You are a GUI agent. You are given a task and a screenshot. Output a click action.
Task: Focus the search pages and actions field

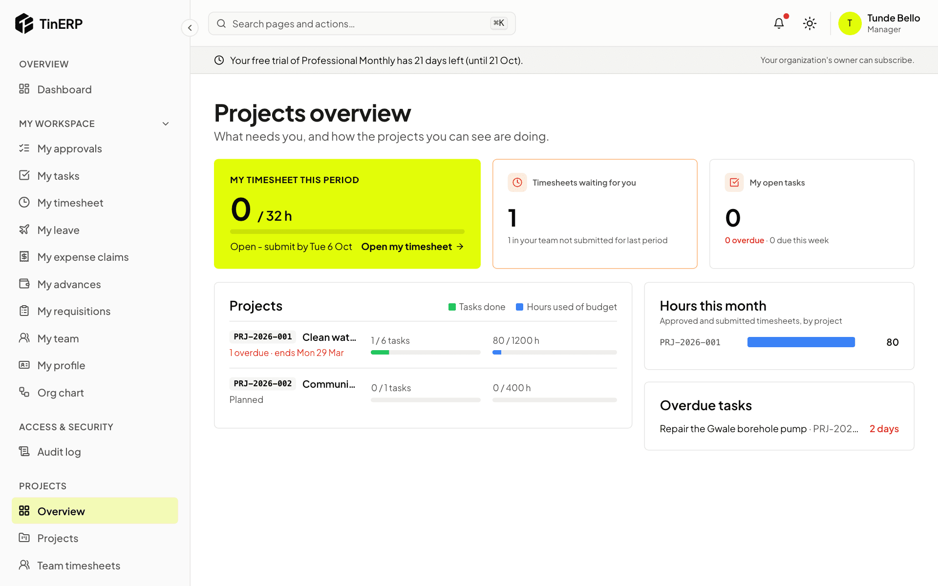(x=362, y=23)
